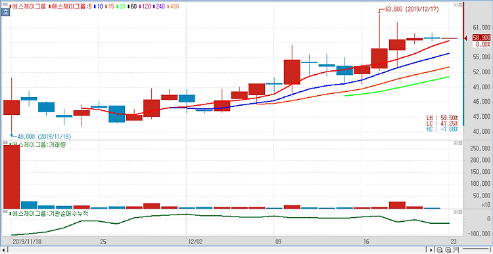Screen dimensions: 493x254
Task: Click the 43,000 price axis label
Action: click(481, 117)
